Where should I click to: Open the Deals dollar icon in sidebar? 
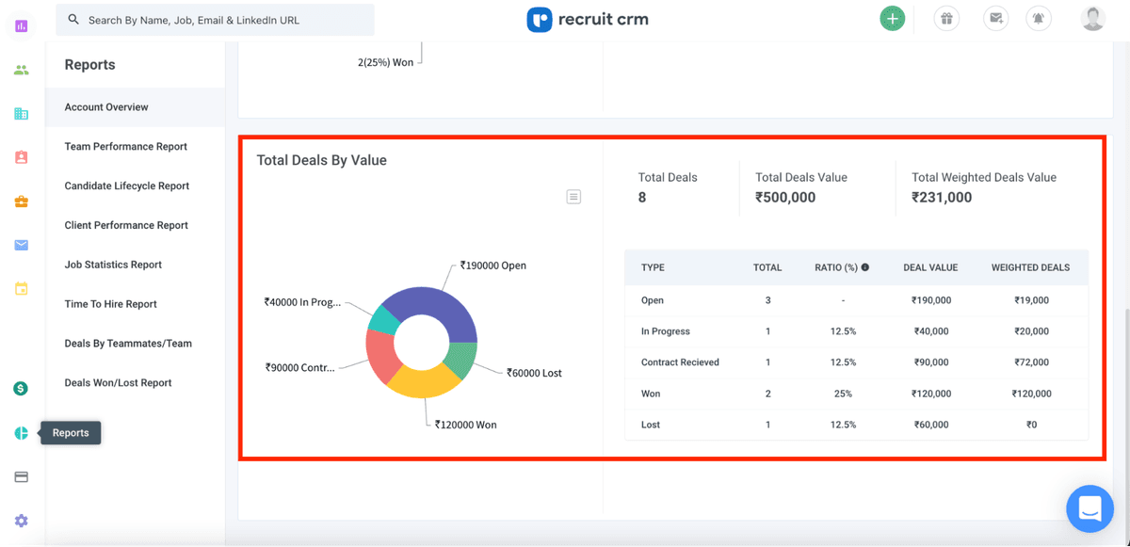pyautogui.click(x=21, y=389)
